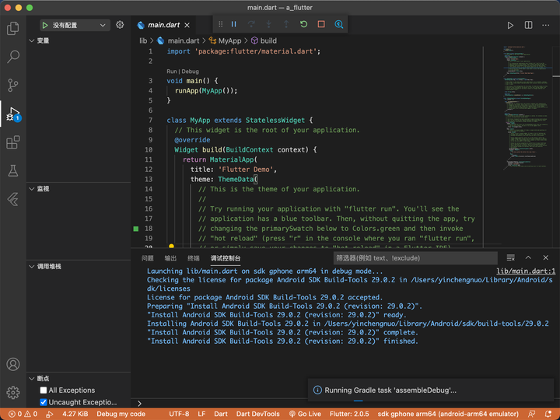The width and height of the screenshot is (560, 420).
Task: Open the Accounts menu
Action: pyautogui.click(x=13, y=364)
